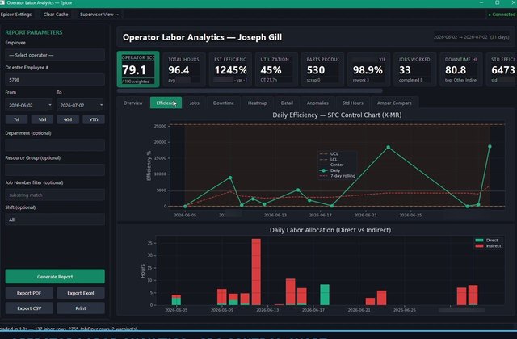Click the Daily legend entry

pos(330,170)
